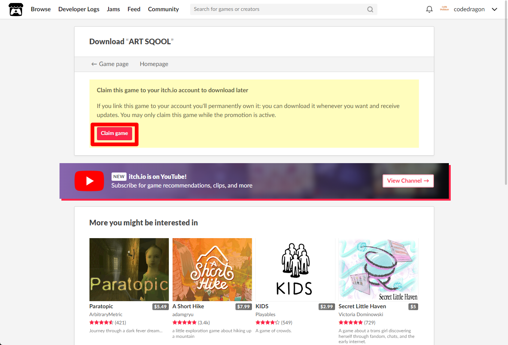
Task: Click the KIDS title link
Action: point(262,306)
